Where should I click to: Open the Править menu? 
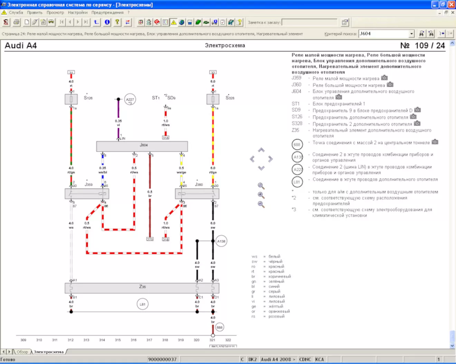pyautogui.click(x=35, y=12)
